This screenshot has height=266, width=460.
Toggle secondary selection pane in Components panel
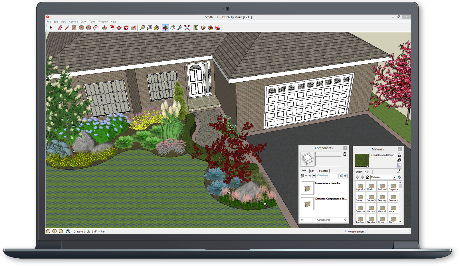[345, 154]
